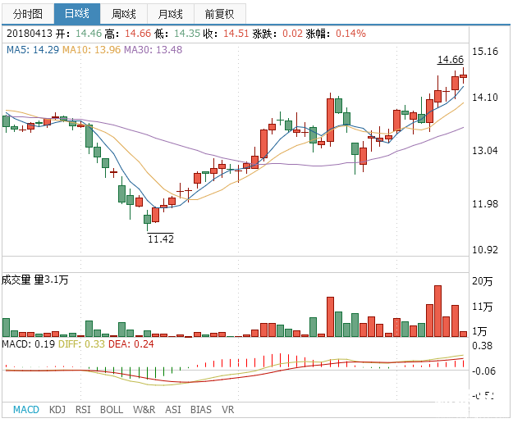Switch to the RSI indicator
Viewport: 513px width, 423px height.
pos(83,410)
